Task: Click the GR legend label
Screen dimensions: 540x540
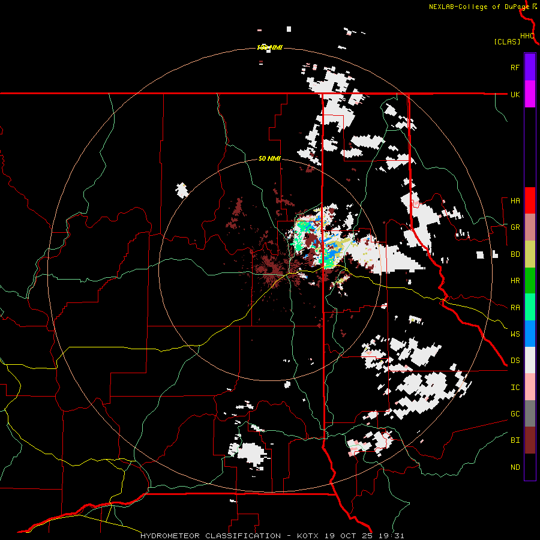Action: [515, 227]
